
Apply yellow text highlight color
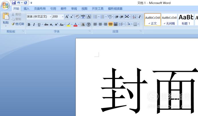coord(68,24)
